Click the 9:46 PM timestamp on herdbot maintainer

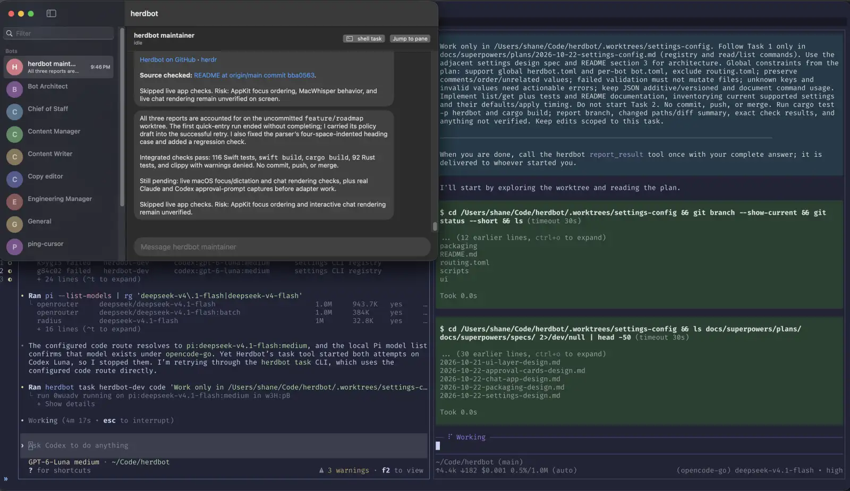coord(100,67)
